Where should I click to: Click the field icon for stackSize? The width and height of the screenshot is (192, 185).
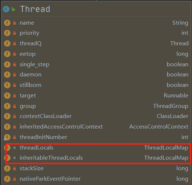[7, 168]
